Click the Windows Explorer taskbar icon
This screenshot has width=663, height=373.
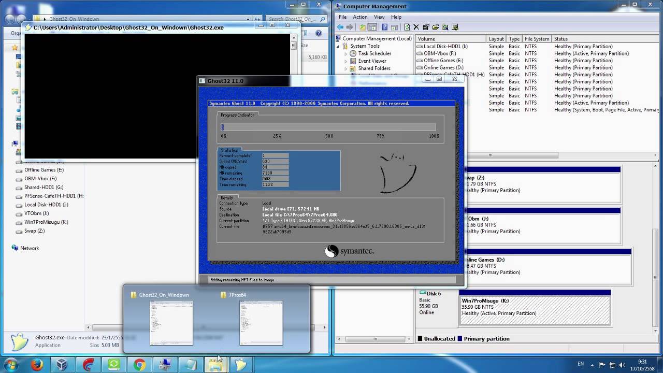coord(216,365)
